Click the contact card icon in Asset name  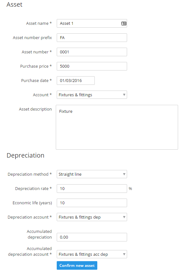[x=124, y=24]
